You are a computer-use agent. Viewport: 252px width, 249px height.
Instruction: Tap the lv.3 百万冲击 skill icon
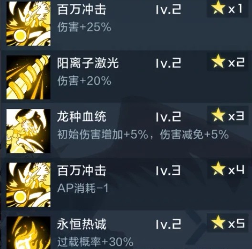(29, 185)
